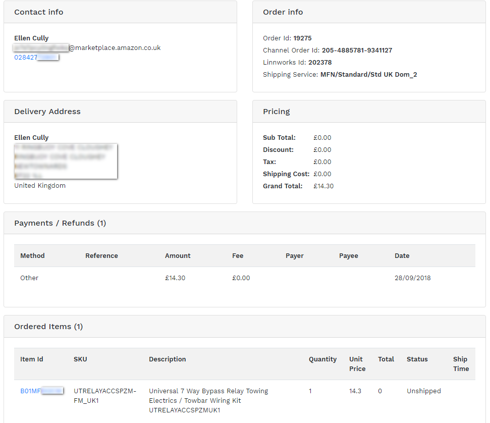This screenshot has width=490, height=423.
Task: Click the customer phone number link
Action: (x=36, y=58)
